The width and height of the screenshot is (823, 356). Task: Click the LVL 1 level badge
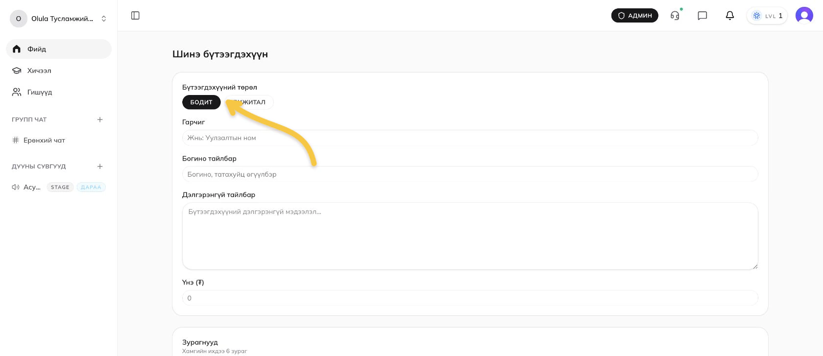(767, 16)
